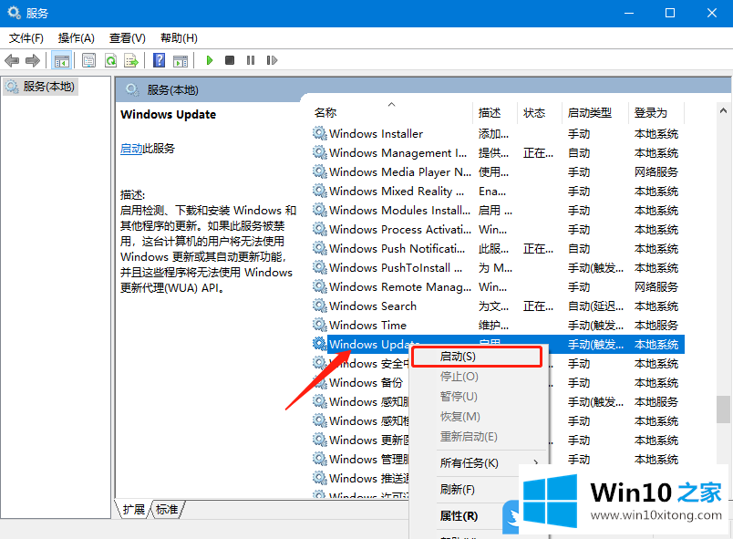Choose 启动(S) in the context menu
Viewport: 733px width, 539px height.
coord(476,357)
